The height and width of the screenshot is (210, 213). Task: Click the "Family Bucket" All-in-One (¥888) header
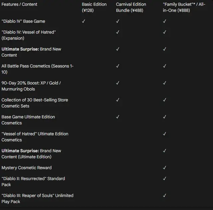click(184, 7)
